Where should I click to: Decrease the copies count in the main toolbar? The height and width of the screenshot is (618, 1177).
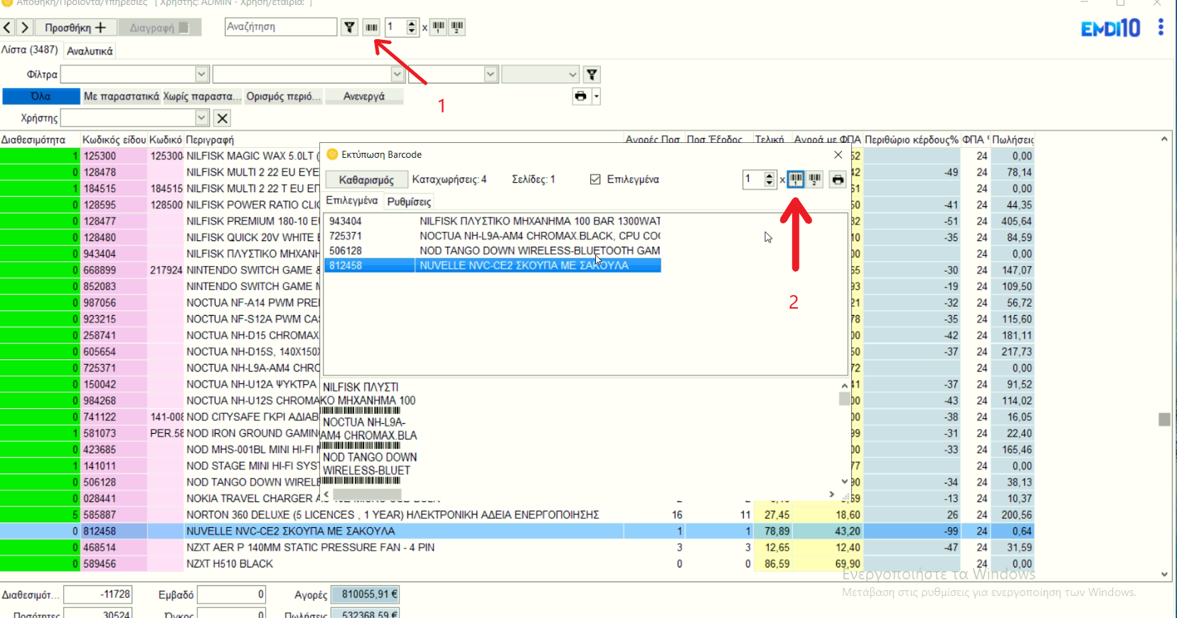click(x=412, y=32)
